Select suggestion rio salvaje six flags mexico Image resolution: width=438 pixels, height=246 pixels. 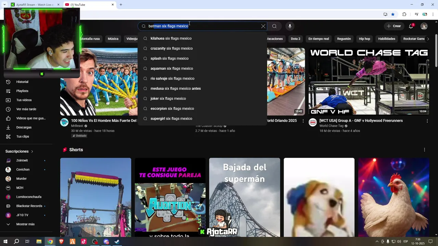click(202, 79)
